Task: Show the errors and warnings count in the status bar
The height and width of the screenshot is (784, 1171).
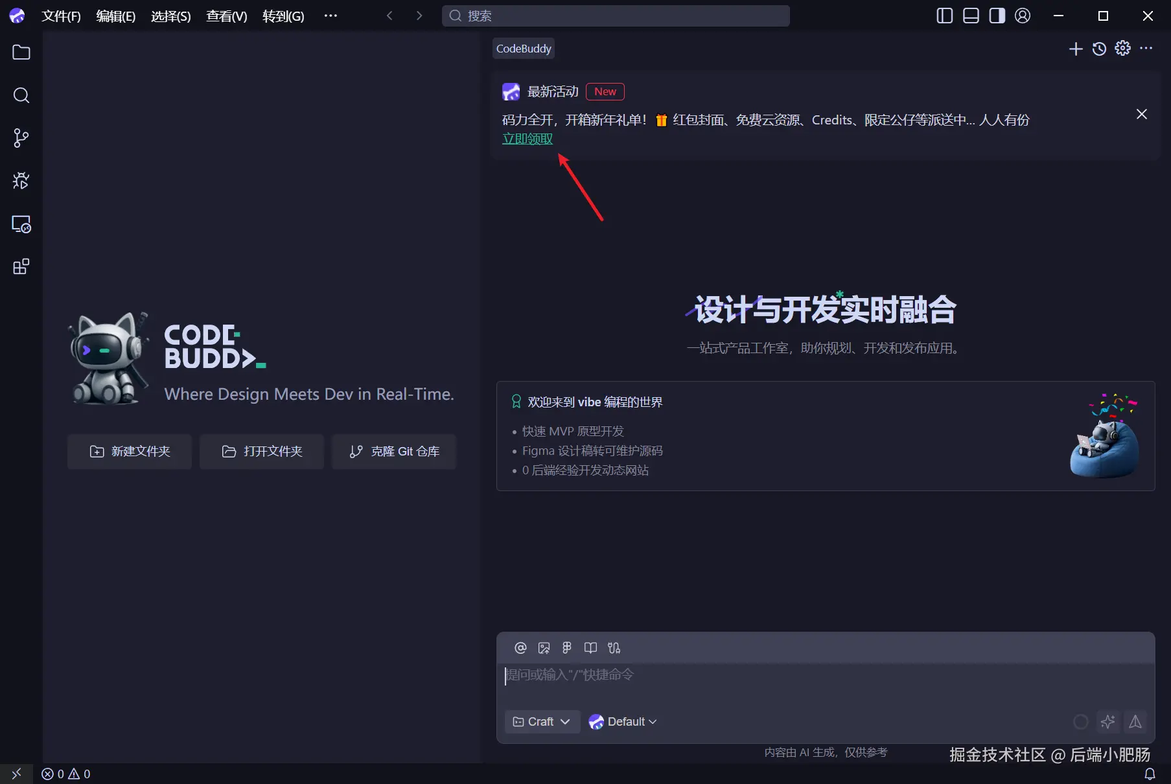Action: click(x=66, y=774)
